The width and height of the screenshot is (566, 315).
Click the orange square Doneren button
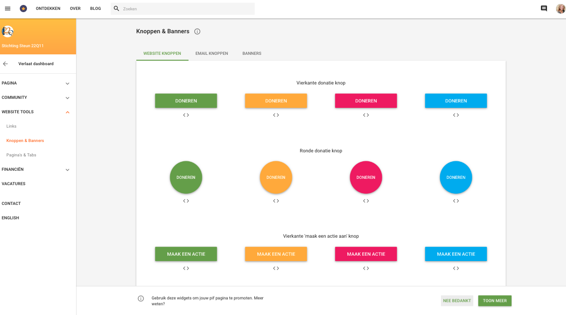276,101
